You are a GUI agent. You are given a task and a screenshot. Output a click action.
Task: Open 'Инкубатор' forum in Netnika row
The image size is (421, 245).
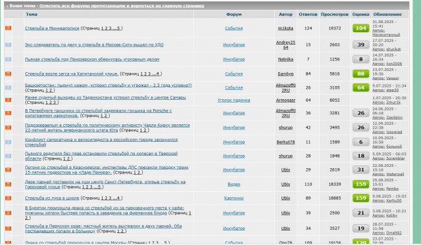tap(234, 59)
